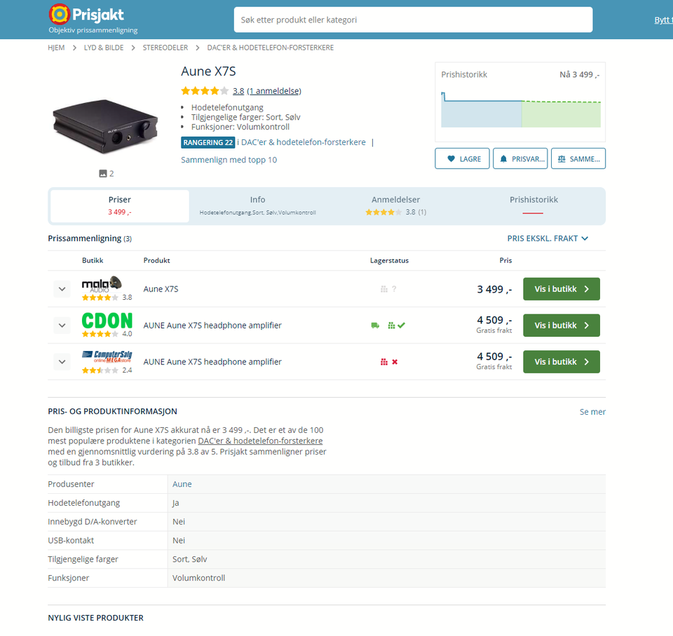
Task: Click Vis i butikk for ComputerSalg
Action: click(x=562, y=362)
